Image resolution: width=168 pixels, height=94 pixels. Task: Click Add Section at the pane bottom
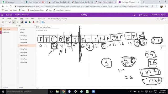(5, 87)
